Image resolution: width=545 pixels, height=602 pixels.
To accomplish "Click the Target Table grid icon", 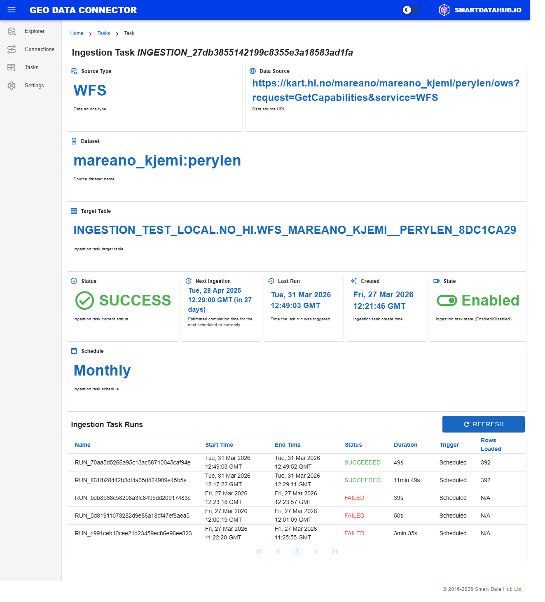I will click(74, 211).
